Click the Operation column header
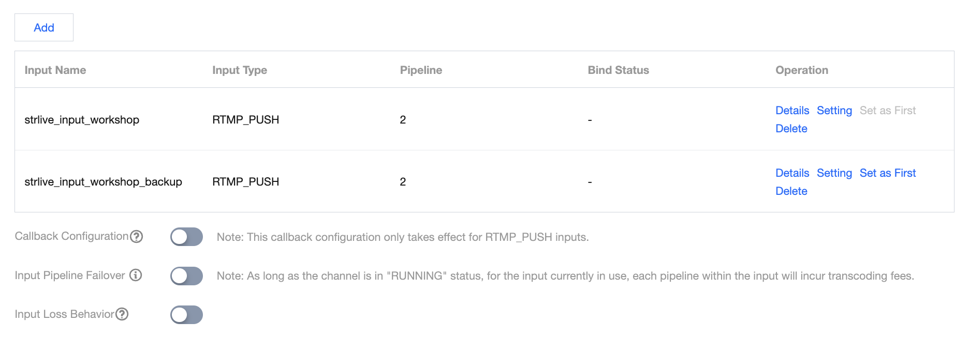This screenshot has width=969, height=337. 801,70
